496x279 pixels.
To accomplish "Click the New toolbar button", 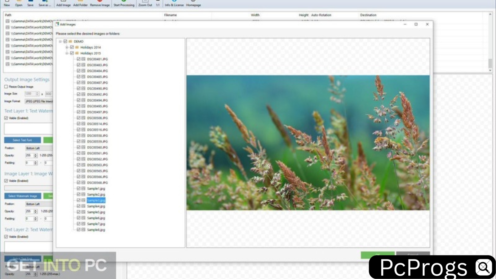I will click(x=7, y=3).
